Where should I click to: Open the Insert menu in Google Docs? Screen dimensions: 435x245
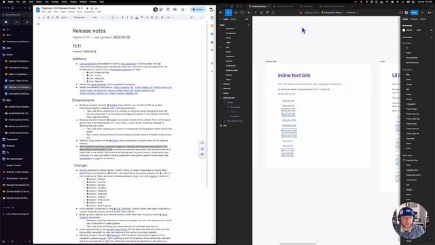tap(63, 12)
